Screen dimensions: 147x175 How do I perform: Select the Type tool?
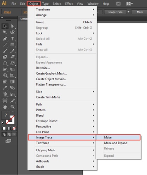(12, 38)
